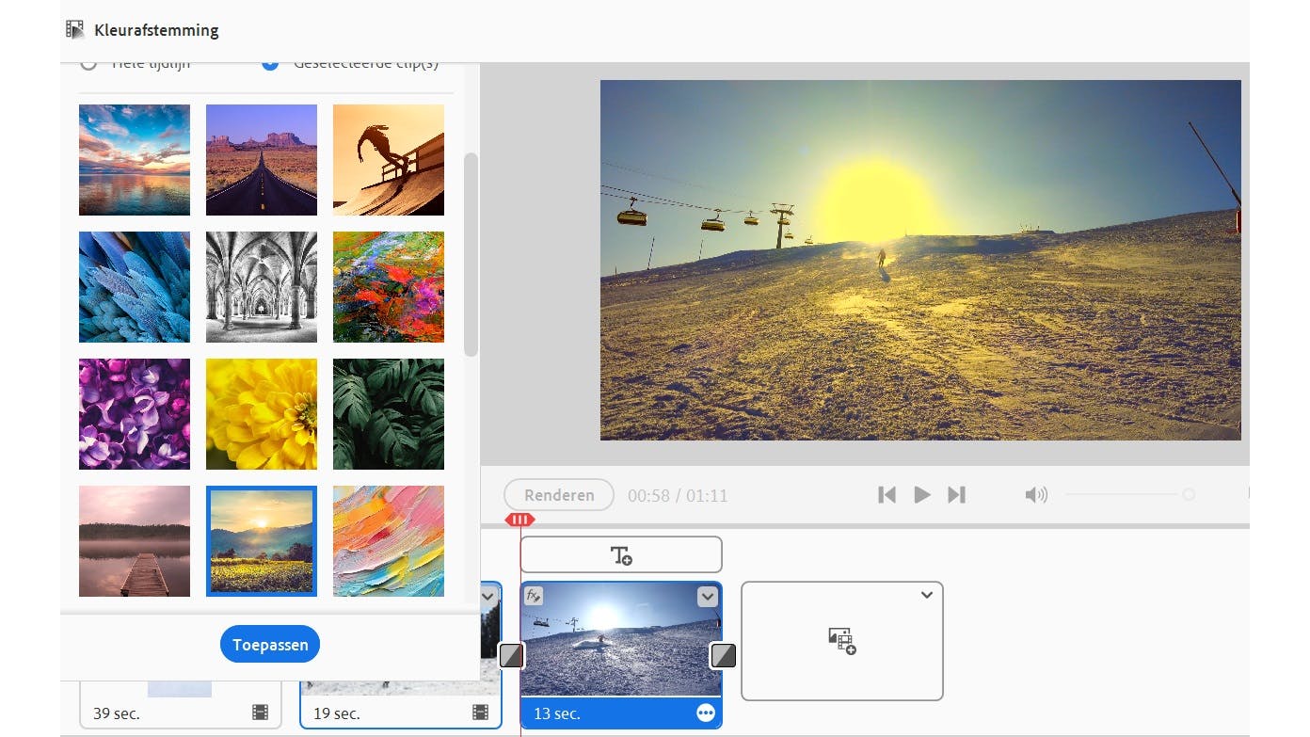Image resolution: width=1310 pixels, height=737 pixels.
Task: Click add media icon in empty slot
Action: click(x=842, y=642)
